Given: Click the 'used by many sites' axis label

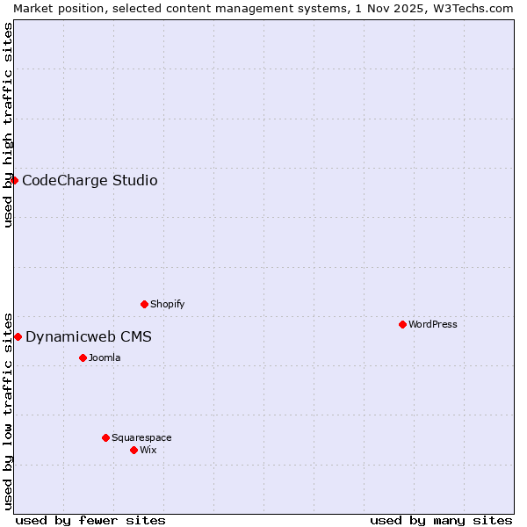Looking at the screenshot, I should coord(441,520).
